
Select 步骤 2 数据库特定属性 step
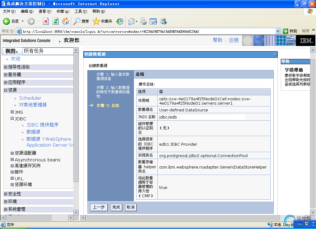point(113,92)
